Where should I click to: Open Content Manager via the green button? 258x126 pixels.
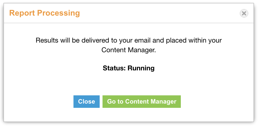[142, 102]
